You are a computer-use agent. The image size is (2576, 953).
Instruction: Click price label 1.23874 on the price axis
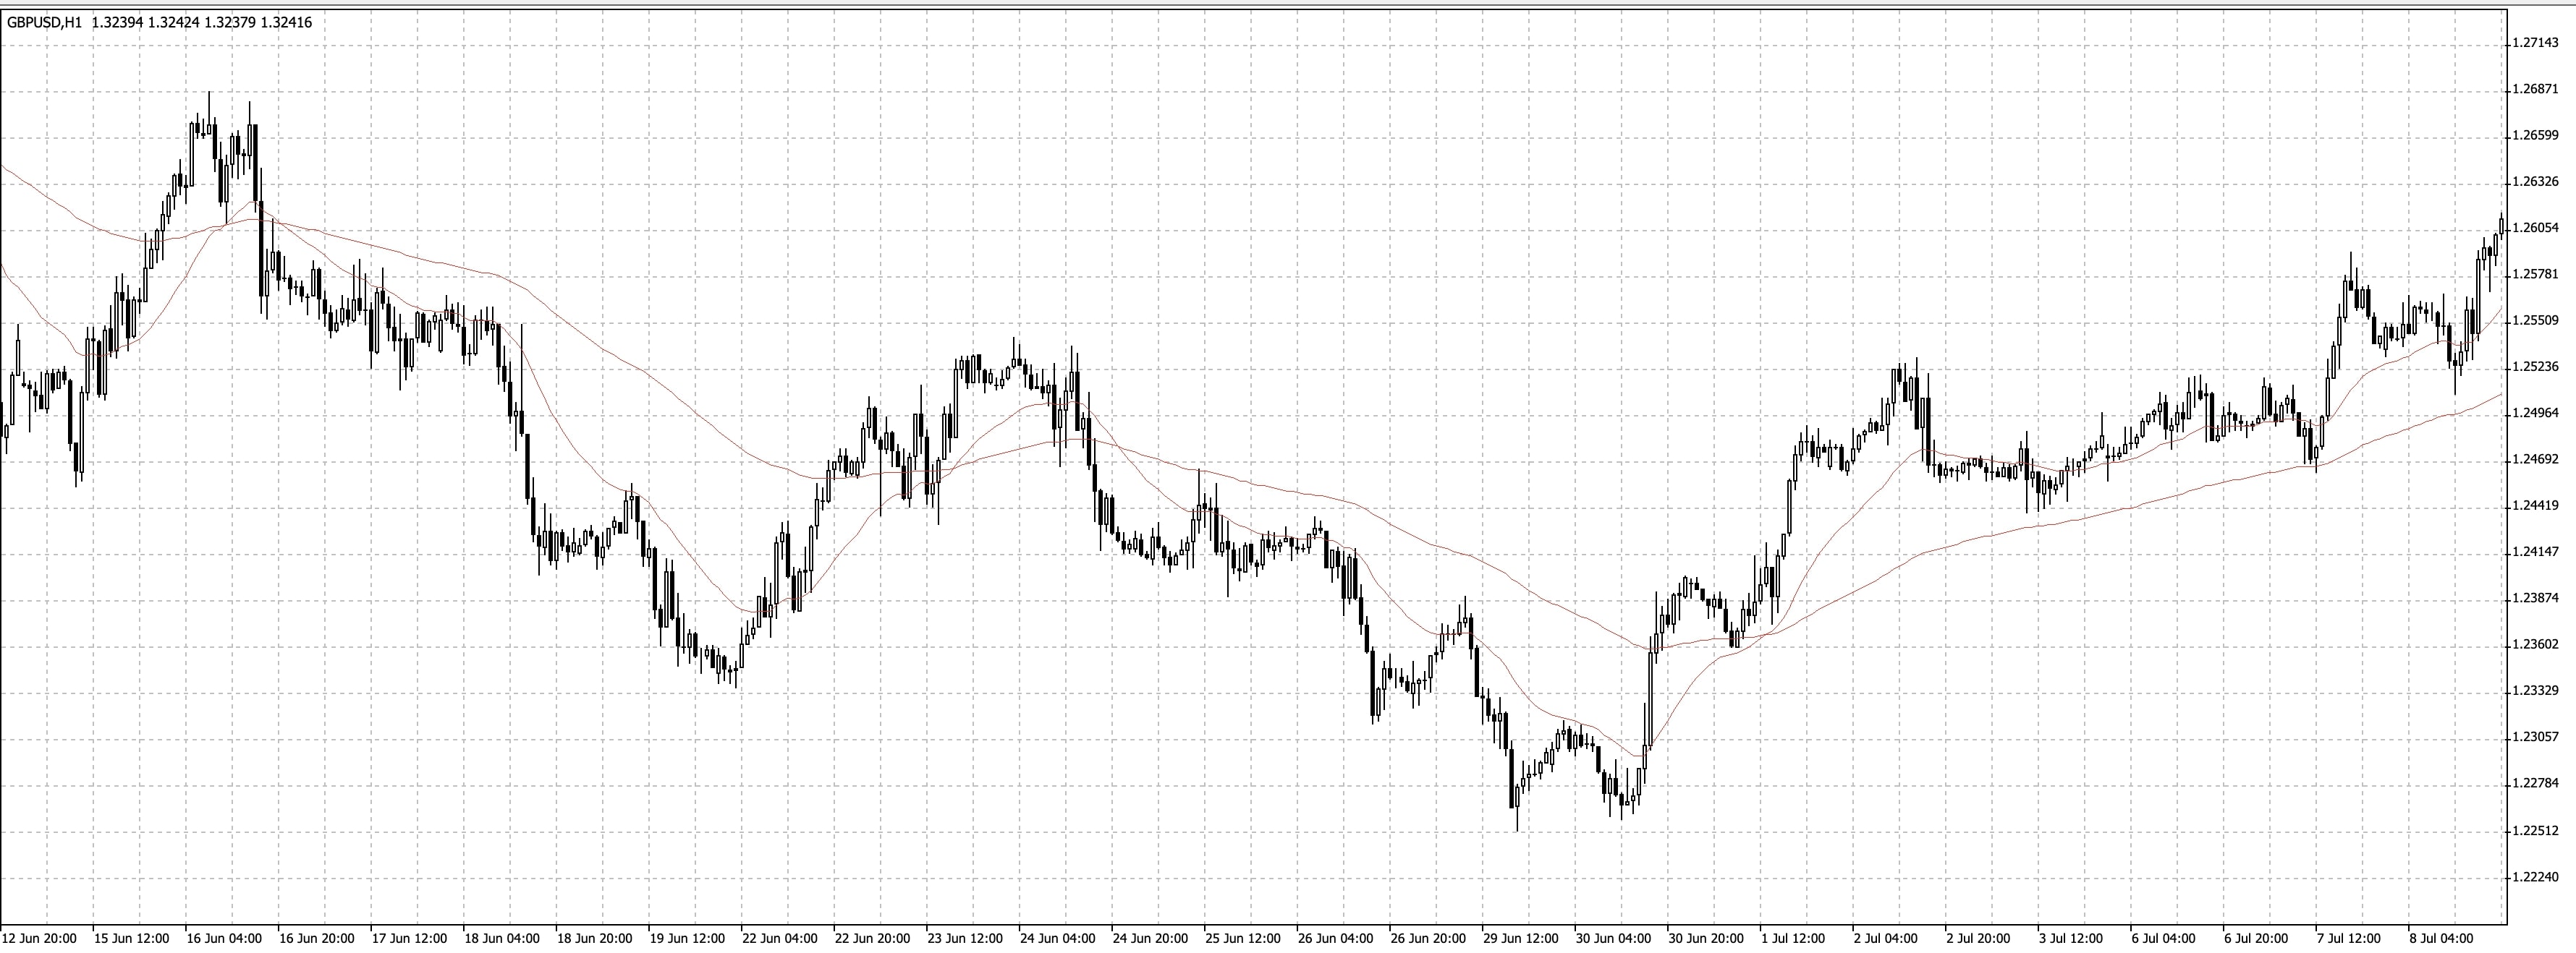[x=2537, y=599]
